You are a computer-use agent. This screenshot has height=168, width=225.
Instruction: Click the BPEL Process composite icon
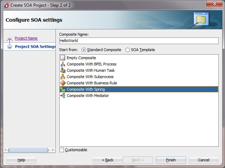(63, 64)
